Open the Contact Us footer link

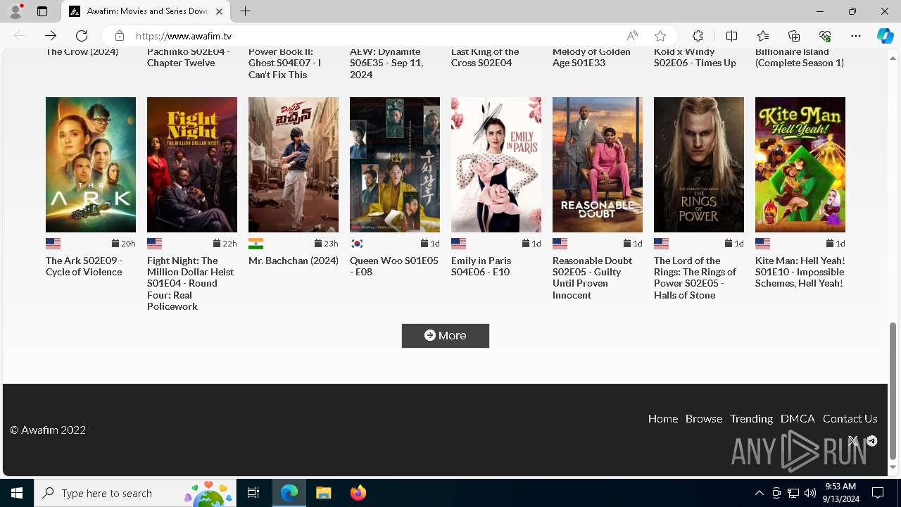[850, 418]
